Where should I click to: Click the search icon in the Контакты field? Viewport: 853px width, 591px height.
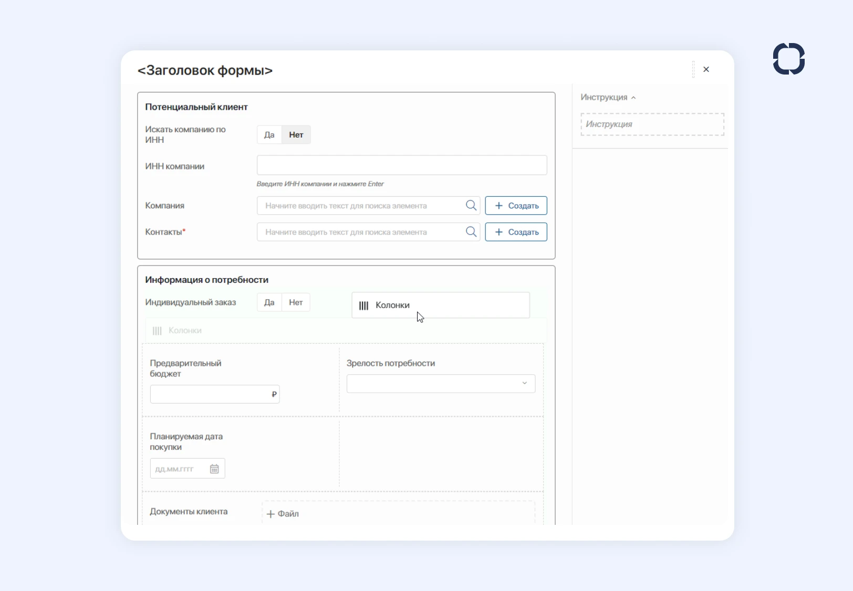click(x=471, y=231)
